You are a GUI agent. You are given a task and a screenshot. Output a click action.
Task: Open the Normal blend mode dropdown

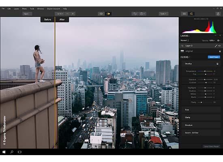tap(184, 40)
